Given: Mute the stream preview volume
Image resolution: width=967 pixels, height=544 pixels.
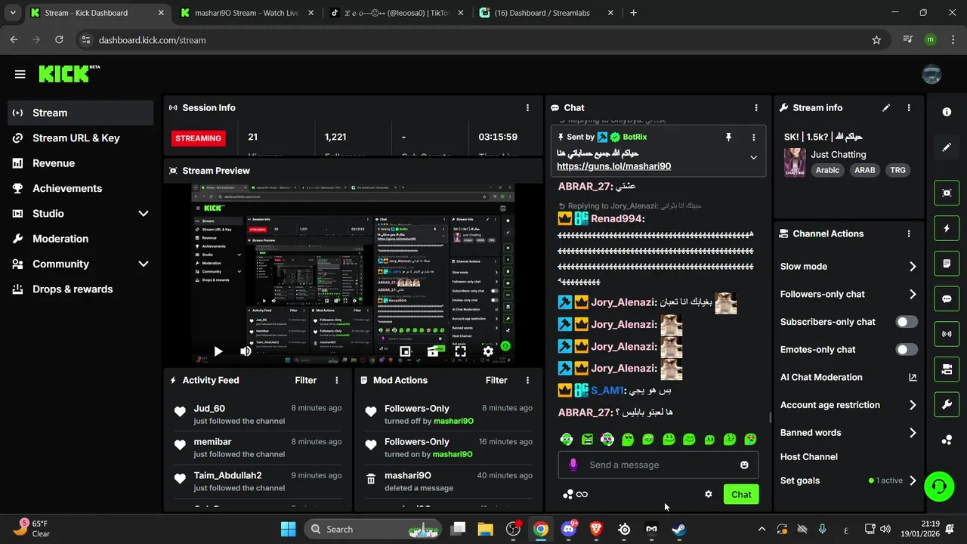Looking at the screenshot, I should pos(246,351).
